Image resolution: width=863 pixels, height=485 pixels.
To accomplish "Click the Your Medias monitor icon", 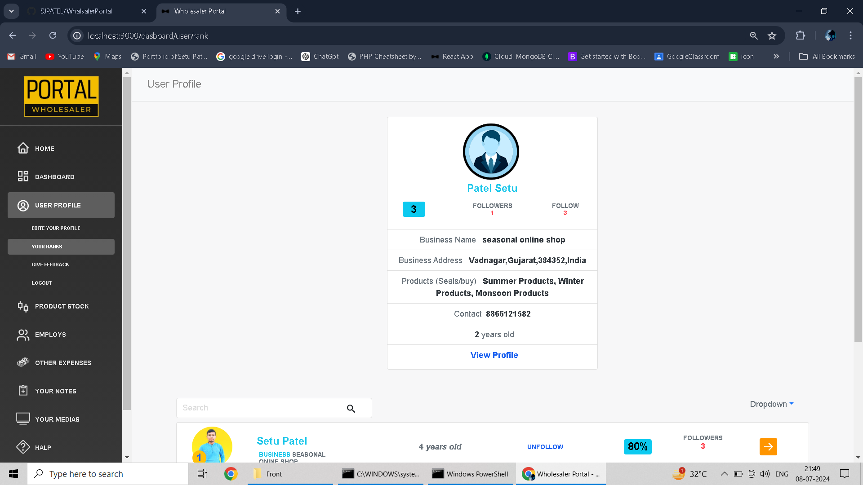I will (23, 419).
